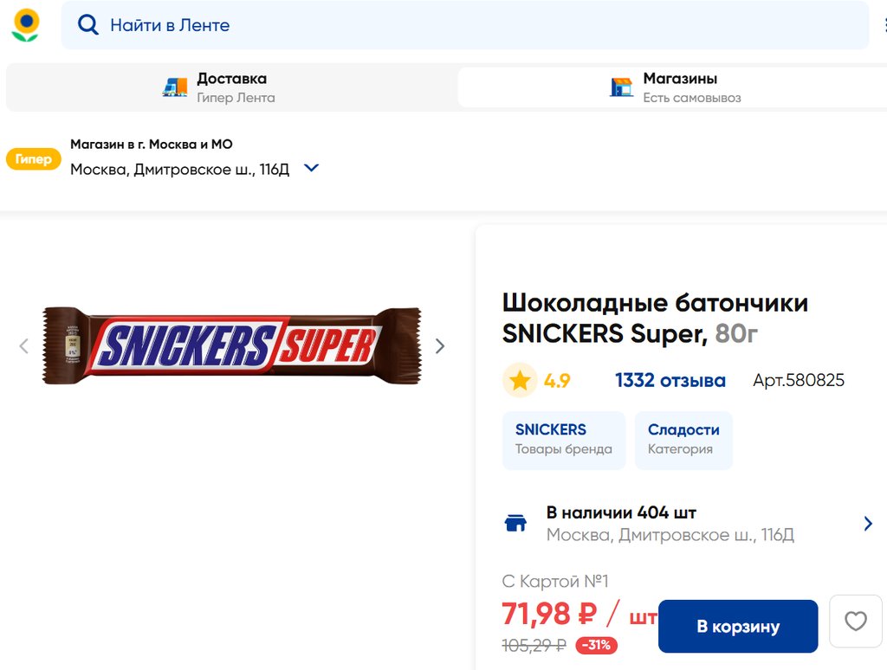Image resolution: width=887 pixels, height=670 pixels.
Task: Click the blue shop availability icon
Action: [x=516, y=523]
